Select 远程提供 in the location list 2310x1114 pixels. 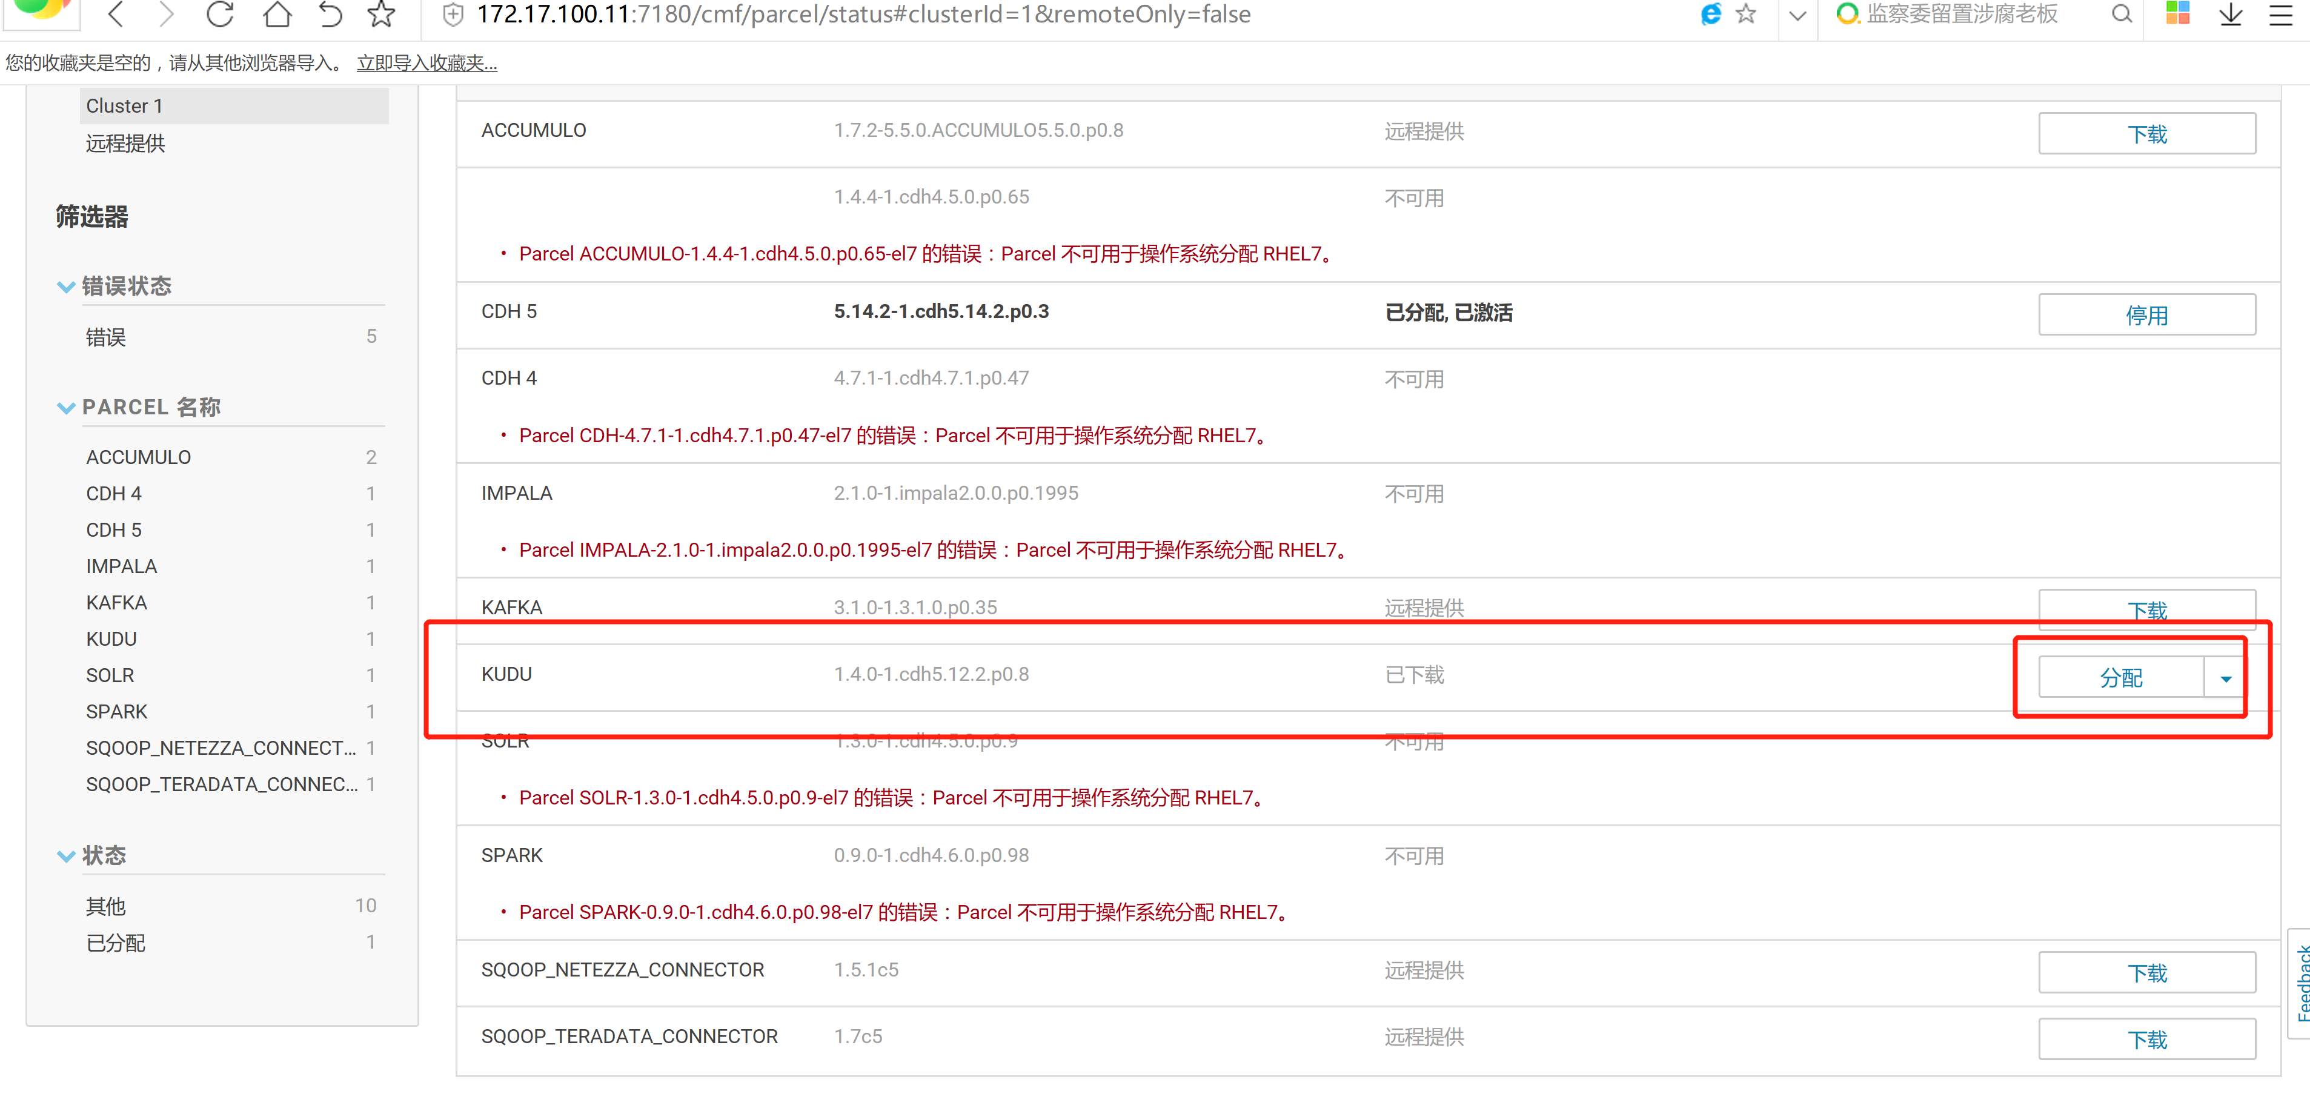pyautogui.click(x=125, y=144)
